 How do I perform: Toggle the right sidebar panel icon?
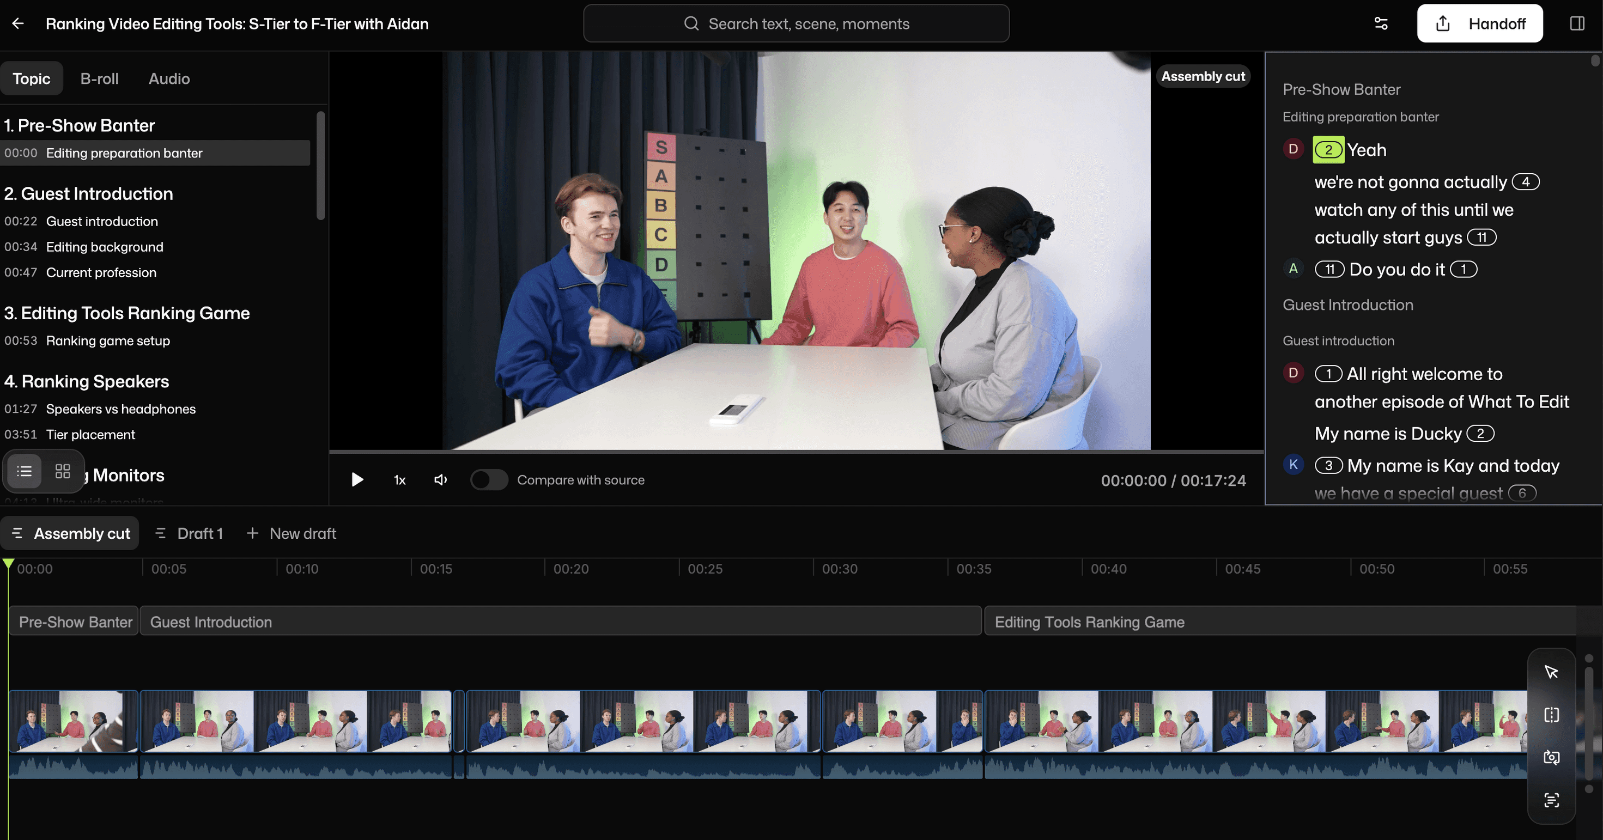(1577, 23)
